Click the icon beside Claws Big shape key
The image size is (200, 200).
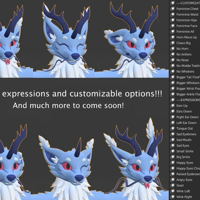click(x=172, y=43)
